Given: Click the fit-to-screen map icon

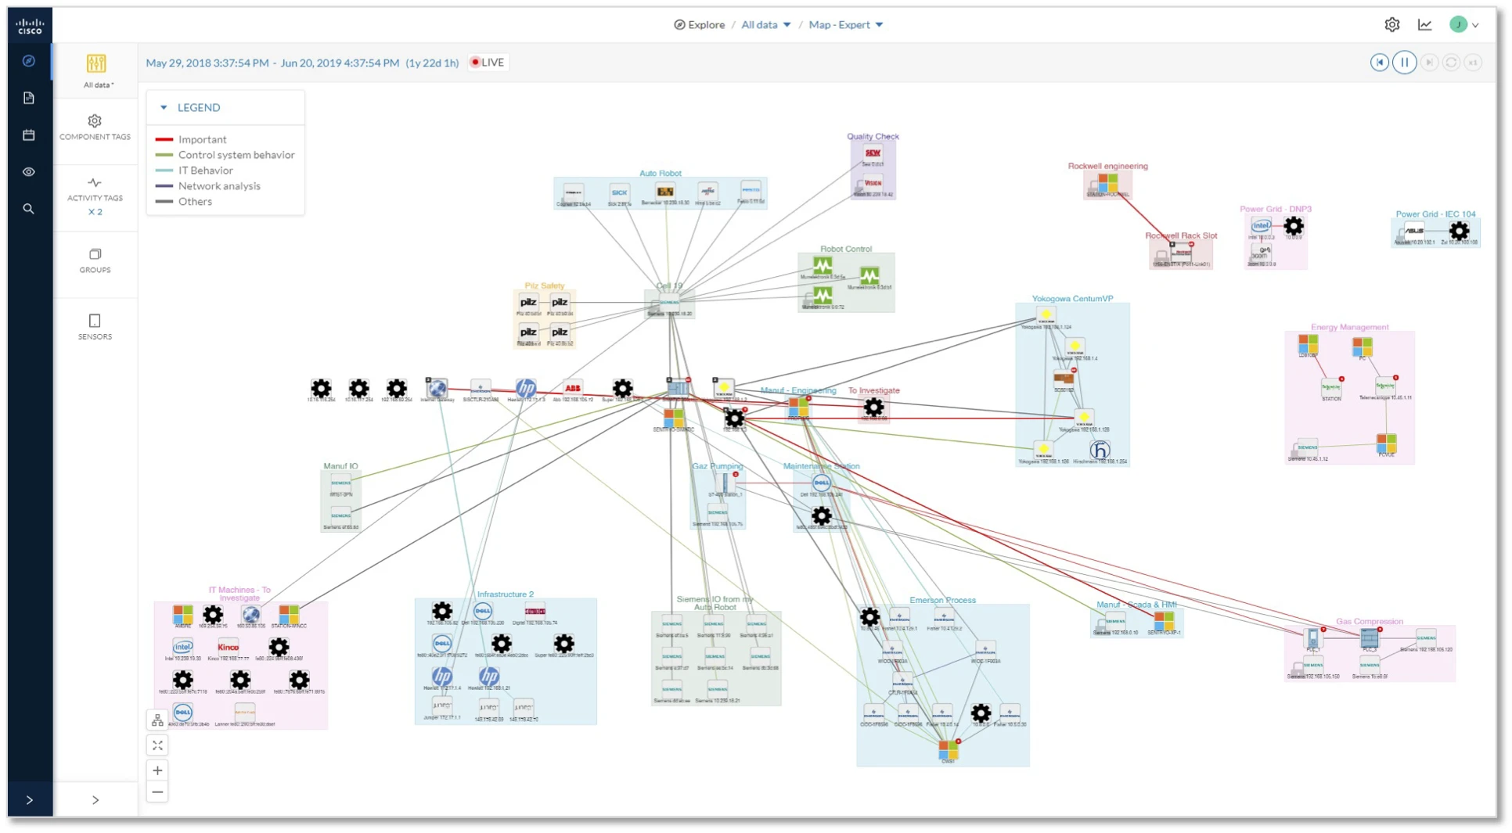Looking at the screenshot, I should tap(157, 745).
